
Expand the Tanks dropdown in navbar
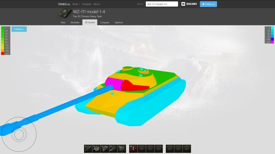coord(76,4)
